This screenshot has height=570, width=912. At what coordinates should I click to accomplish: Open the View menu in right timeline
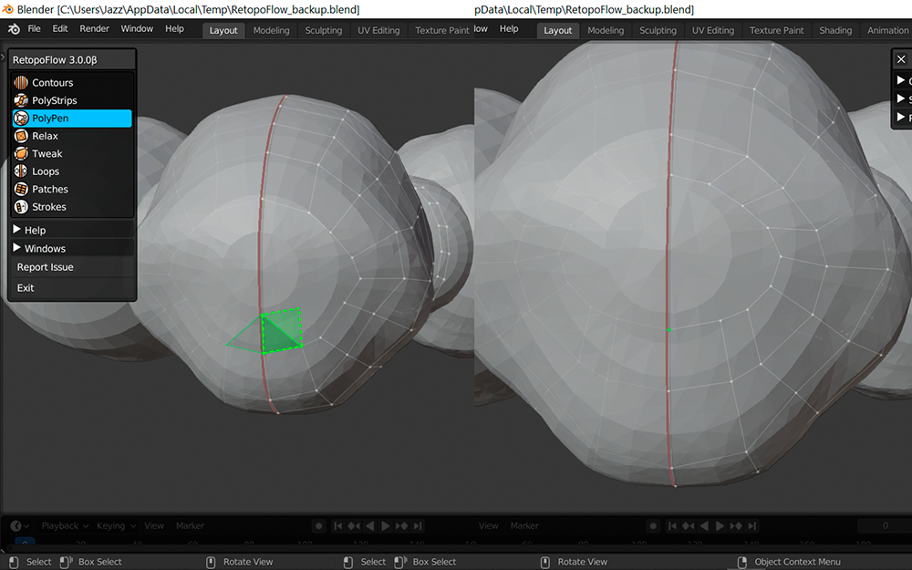pos(489,526)
